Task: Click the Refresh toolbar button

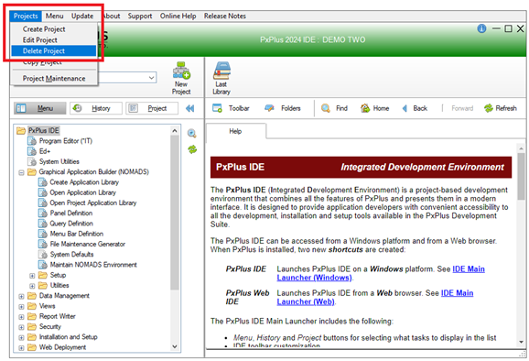Action: [x=501, y=108]
